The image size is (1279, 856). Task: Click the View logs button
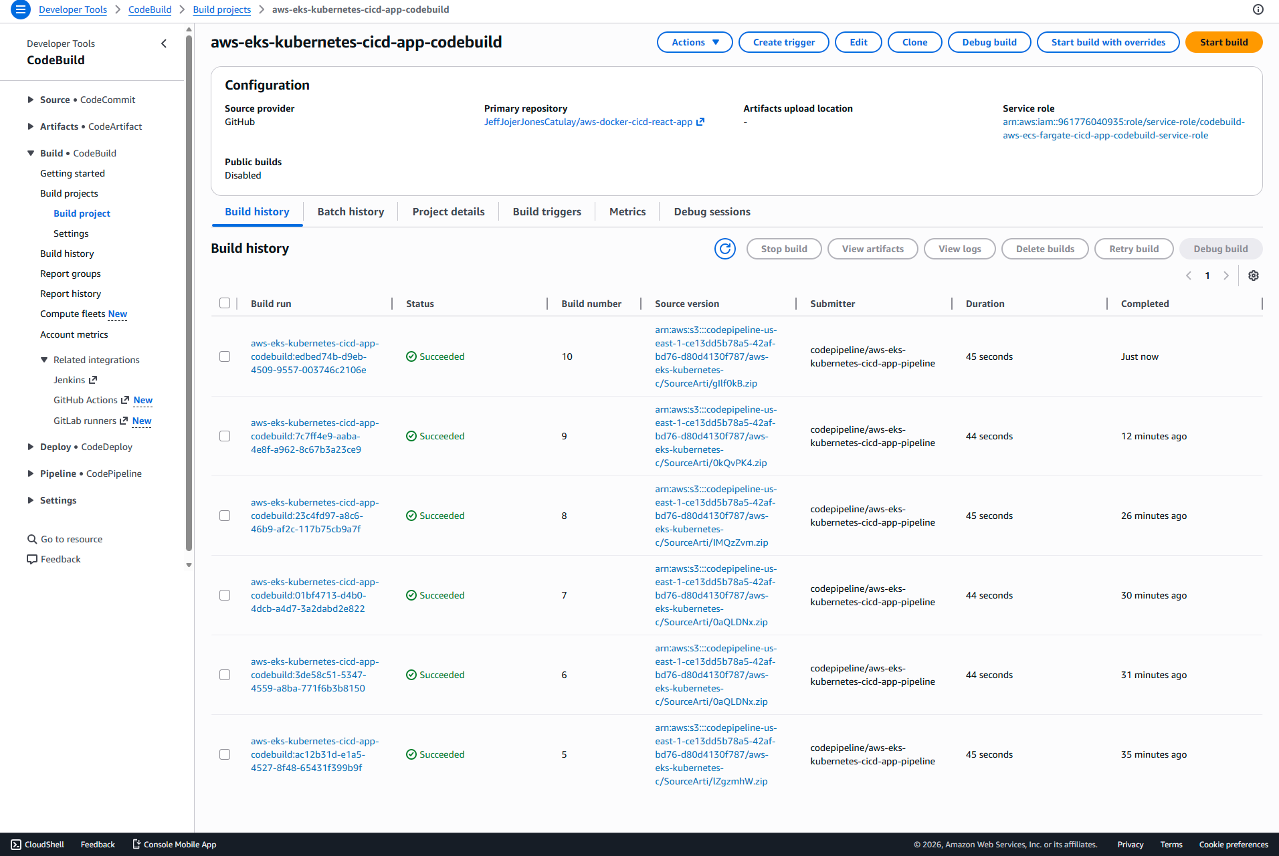960,249
